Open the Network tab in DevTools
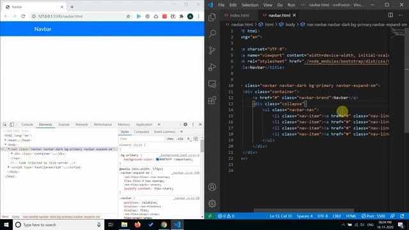 81,125
